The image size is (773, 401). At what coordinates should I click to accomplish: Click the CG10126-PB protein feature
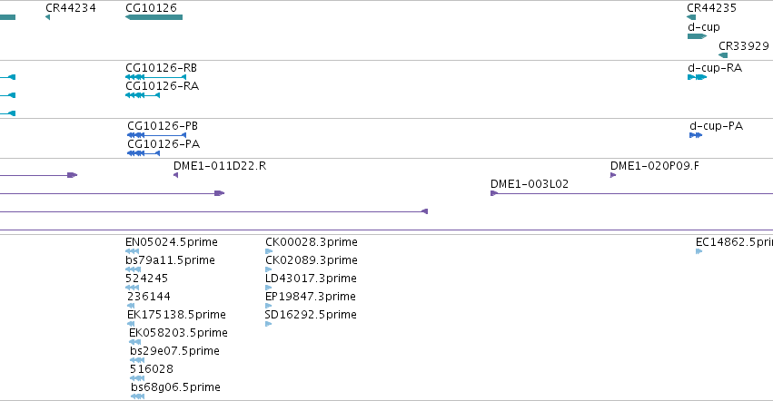point(157,135)
